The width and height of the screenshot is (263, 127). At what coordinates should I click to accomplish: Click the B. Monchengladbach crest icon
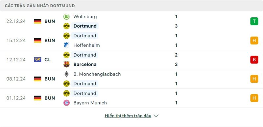pos(66,74)
